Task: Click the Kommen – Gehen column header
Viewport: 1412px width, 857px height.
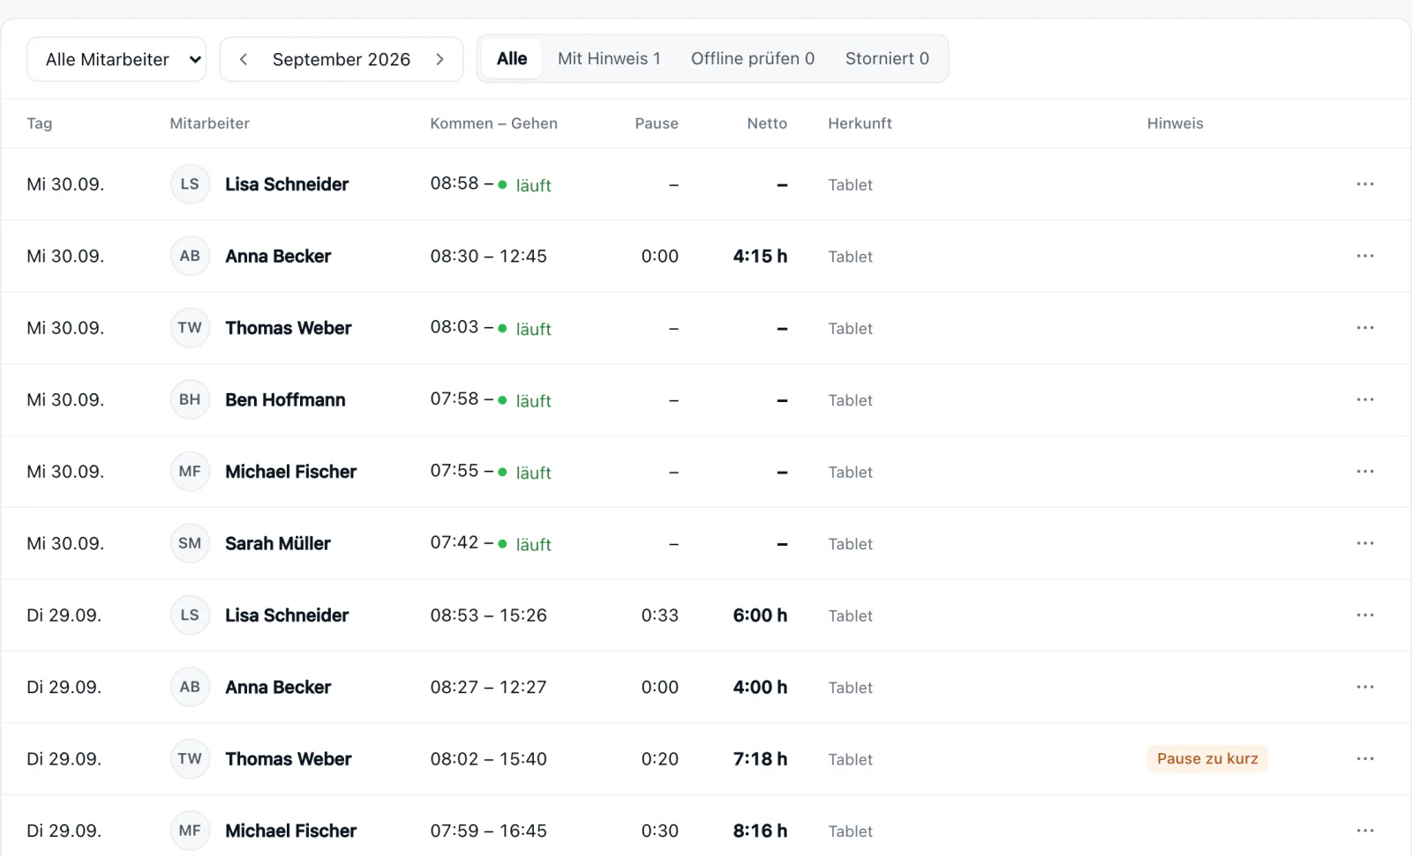Action: click(493, 123)
